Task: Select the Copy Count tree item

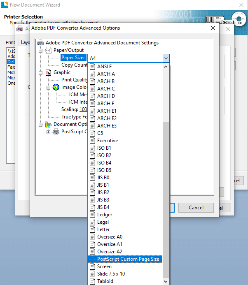Action: [74, 65]
